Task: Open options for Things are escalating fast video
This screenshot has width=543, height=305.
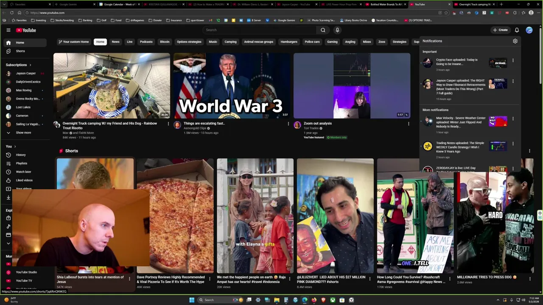Action: pos(288,124)
